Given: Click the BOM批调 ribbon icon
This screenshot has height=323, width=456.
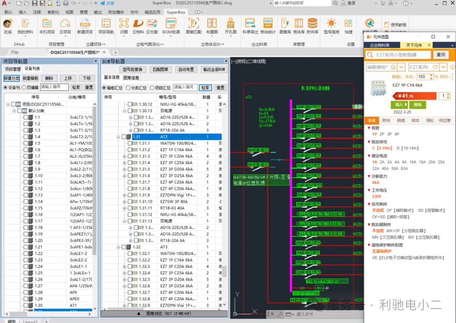Looking at the screenshot, I should coord(171,25).
